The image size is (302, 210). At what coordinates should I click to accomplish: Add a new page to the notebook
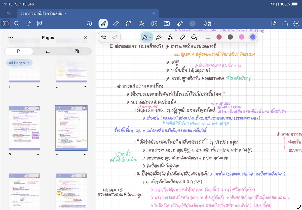(274, 24)
